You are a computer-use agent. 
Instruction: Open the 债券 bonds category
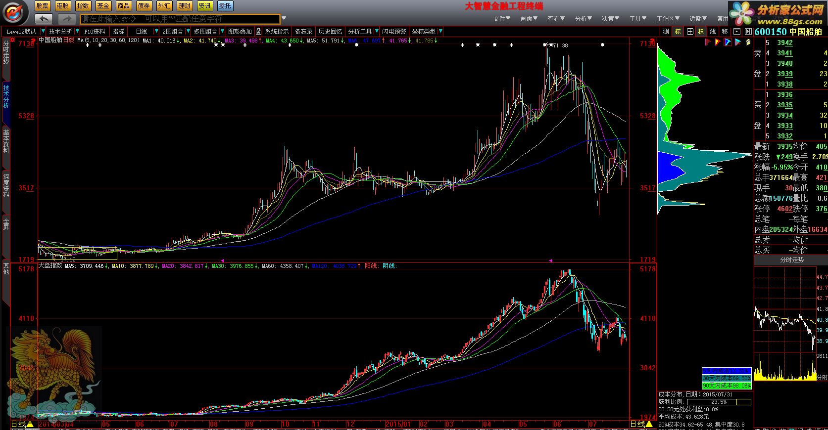coord(144,6)
